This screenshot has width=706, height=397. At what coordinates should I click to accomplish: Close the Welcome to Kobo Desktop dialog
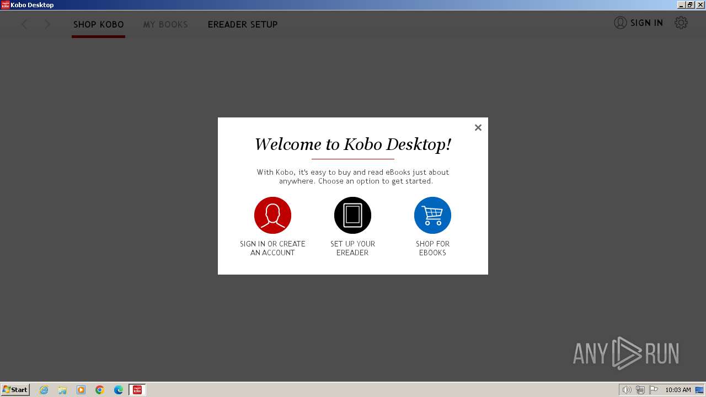tap(478, 127)
